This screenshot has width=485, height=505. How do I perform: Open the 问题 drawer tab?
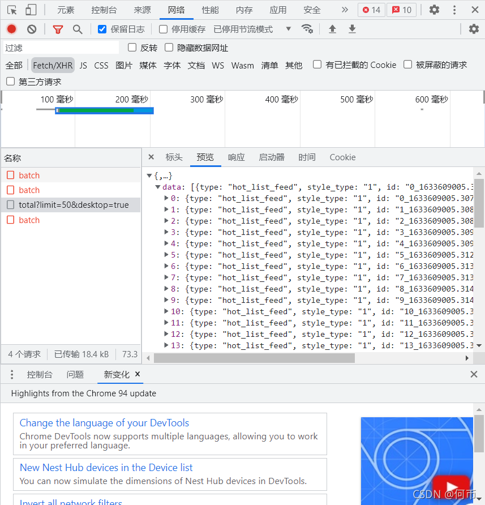click(75, 374)
